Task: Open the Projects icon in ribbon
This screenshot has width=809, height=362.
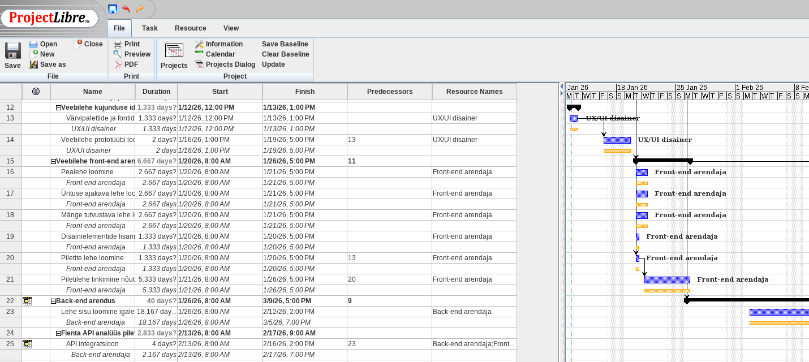Action: (x=174, y=51)
